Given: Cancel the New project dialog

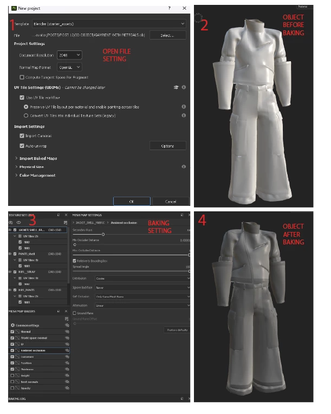Looking at the screenshot, I should point(171,202).
